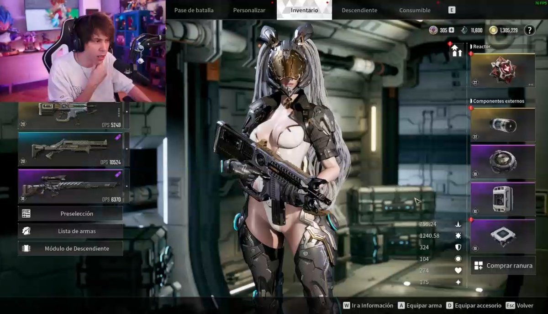Click the grid-plus icon on Comprar ranura

pos(479,266)
